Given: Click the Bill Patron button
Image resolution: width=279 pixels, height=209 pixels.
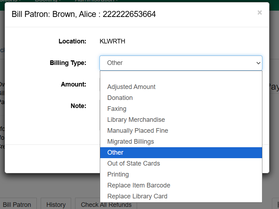Looking at the screenshot, I should (x=17, y=204).
